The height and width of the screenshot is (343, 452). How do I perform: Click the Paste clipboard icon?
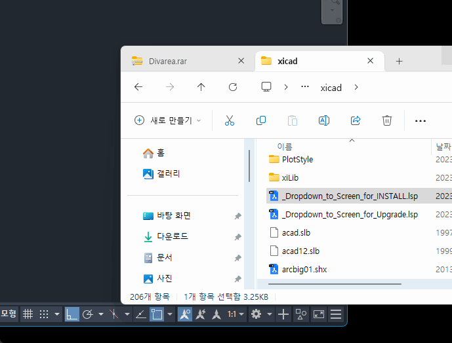coord(293,120)
